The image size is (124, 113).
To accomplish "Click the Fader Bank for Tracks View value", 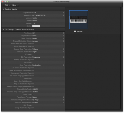I will [x=33, y=44].
